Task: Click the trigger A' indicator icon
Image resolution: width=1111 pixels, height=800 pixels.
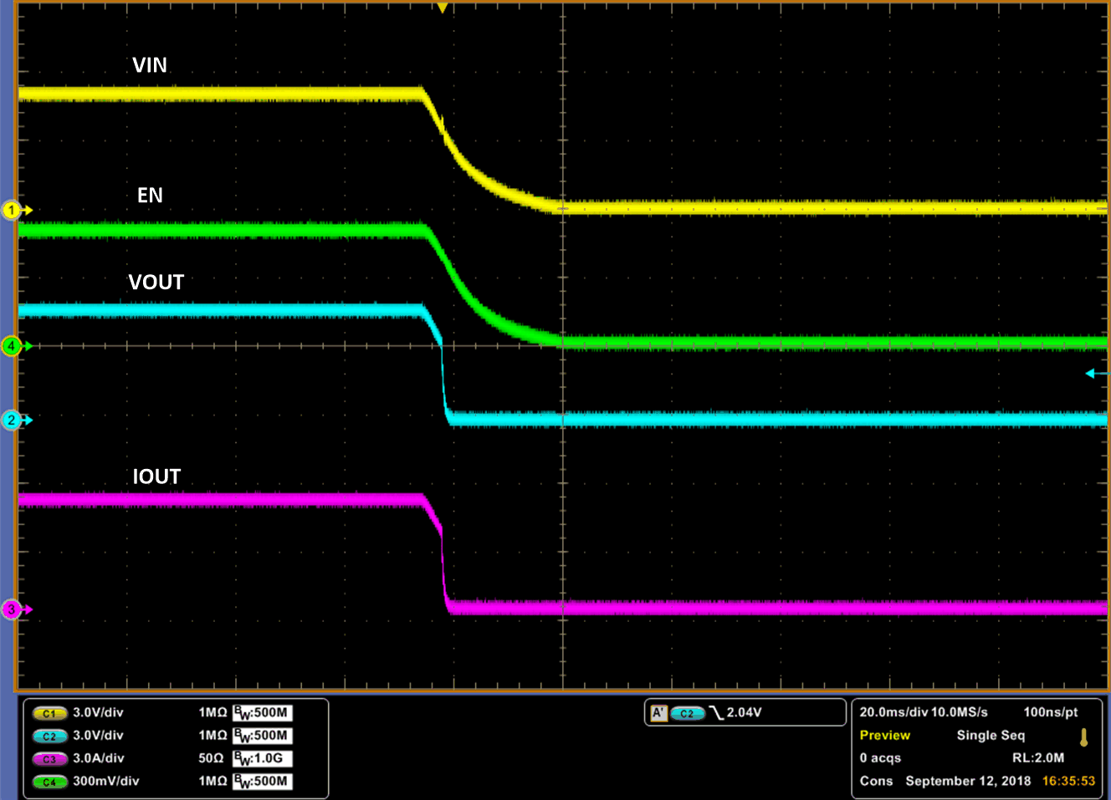Action: [x=658, y=713]
